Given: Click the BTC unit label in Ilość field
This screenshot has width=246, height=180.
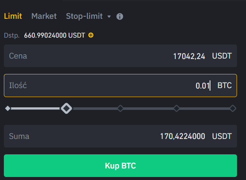Looking at the screenshot, I should (x=225, y=86).
